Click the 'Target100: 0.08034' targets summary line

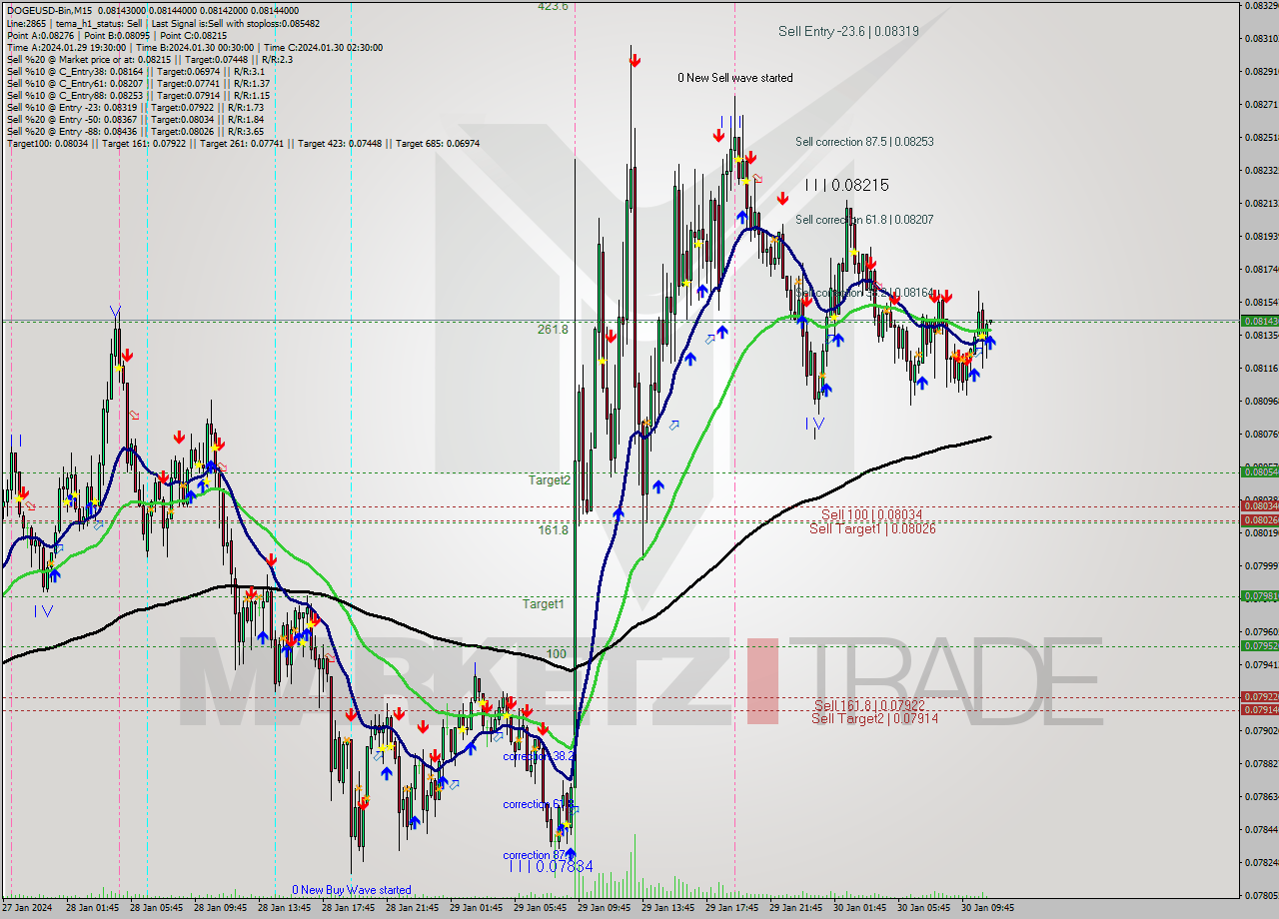pos(243,144)
